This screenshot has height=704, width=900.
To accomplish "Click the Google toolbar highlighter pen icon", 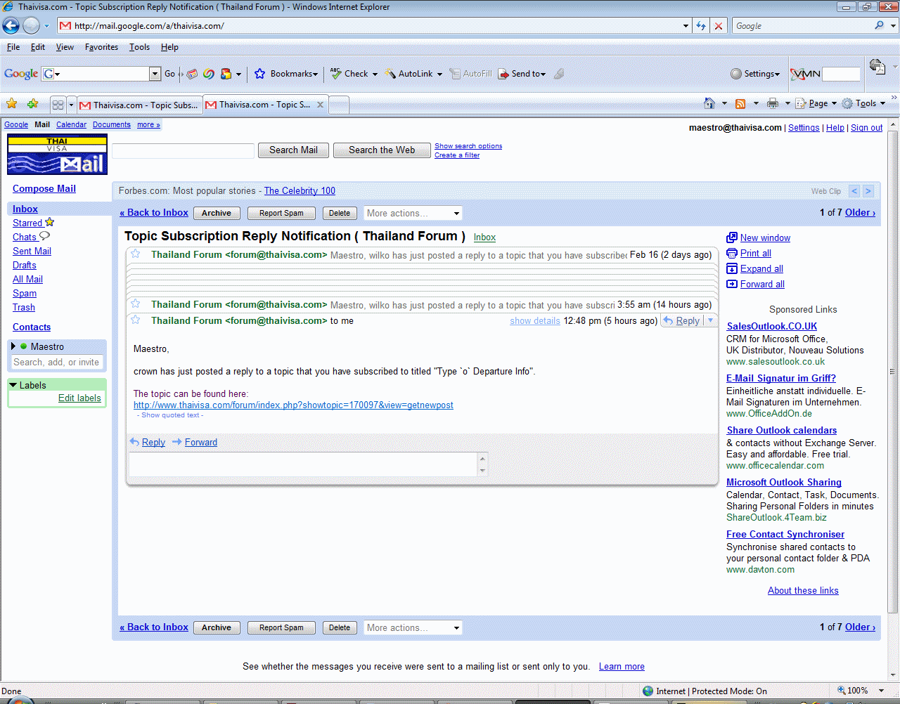I will (x=559, y=74).
